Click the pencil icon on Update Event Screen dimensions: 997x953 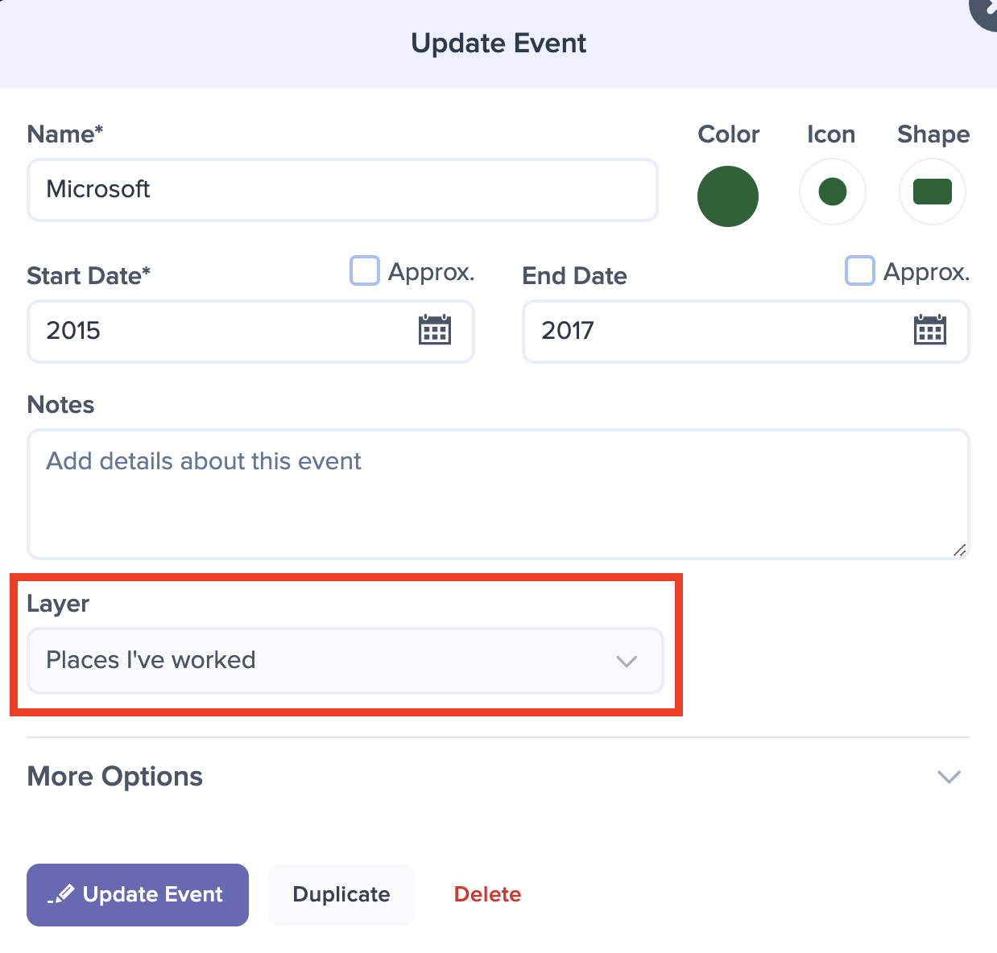[x=61, y=894]
